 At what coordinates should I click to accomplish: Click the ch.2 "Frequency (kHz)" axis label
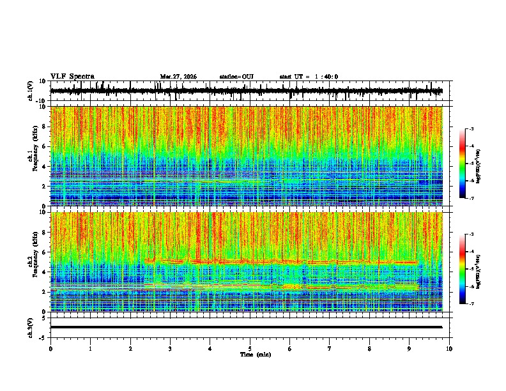pos(35,254)
